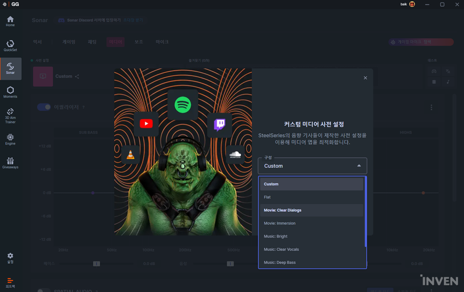
Task: Launch 3D Aim Trainer from sidebar
Action: tap(10, 115)
